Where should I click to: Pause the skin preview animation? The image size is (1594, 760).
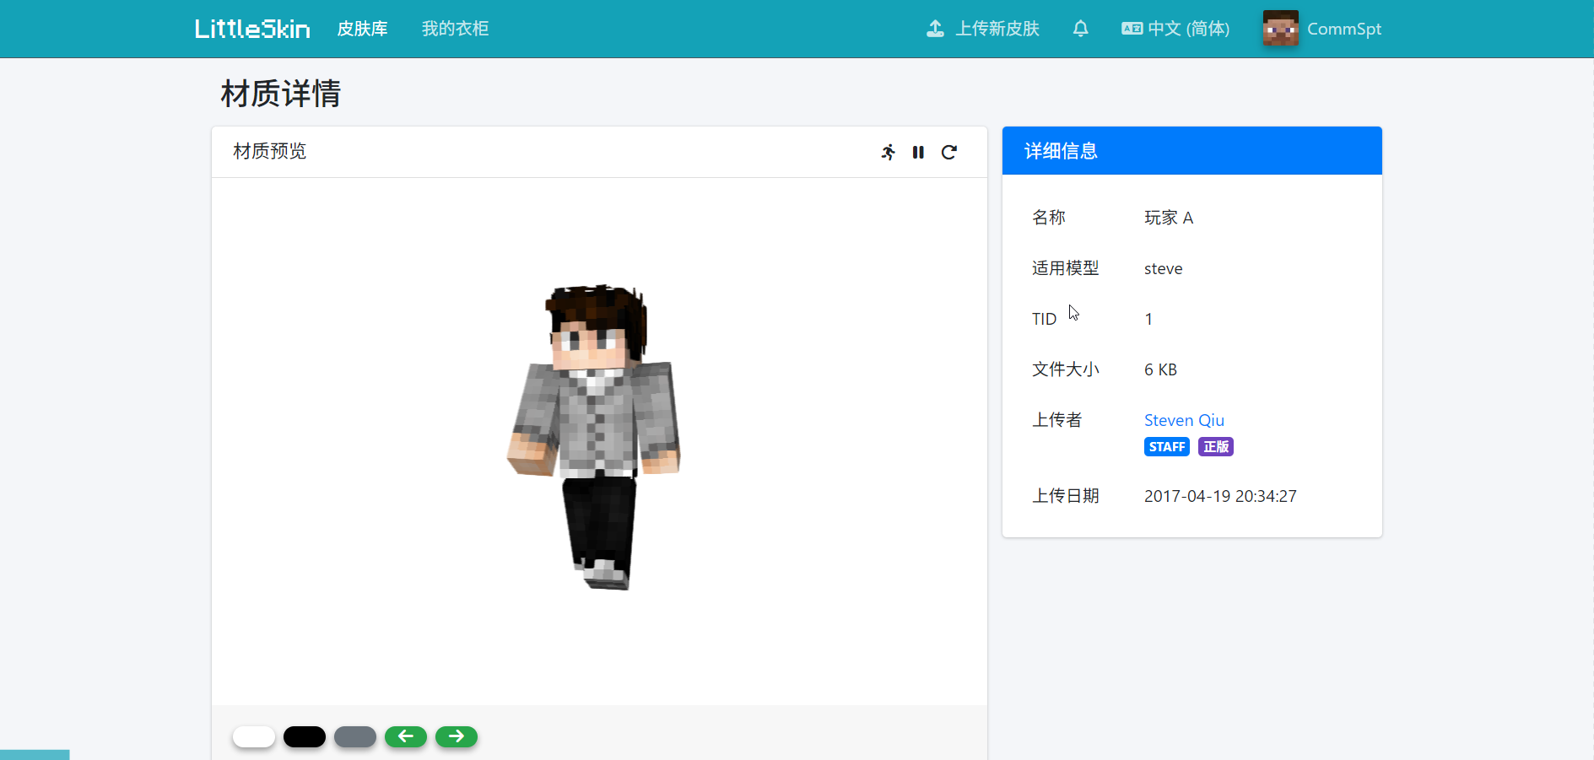point(918,153)
